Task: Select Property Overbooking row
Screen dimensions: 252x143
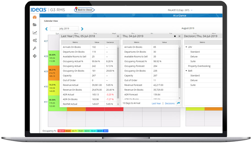Action: pos(203,66)
